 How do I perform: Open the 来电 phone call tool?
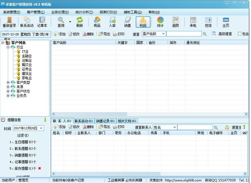pyautogui.click(x=193, y=22)
